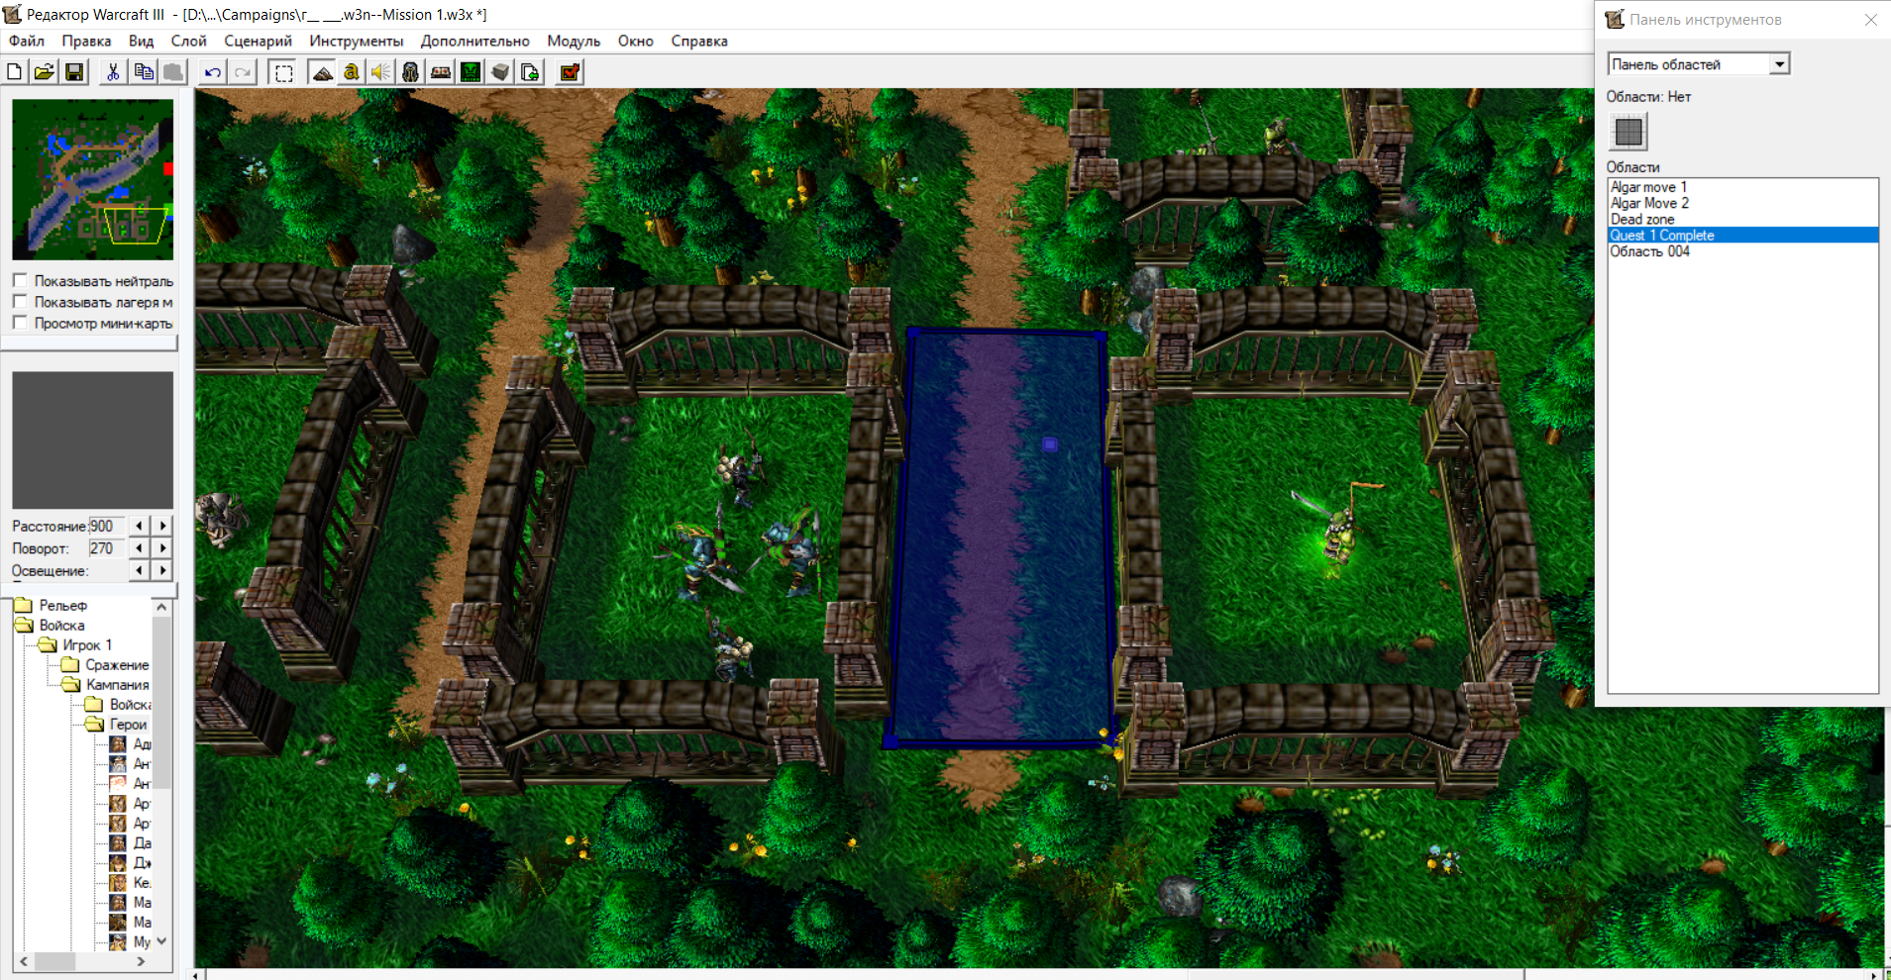The height and width of the screenshot is (980, 1891).
Task: Open the Trigger Editor module
Action: (352, 72)
